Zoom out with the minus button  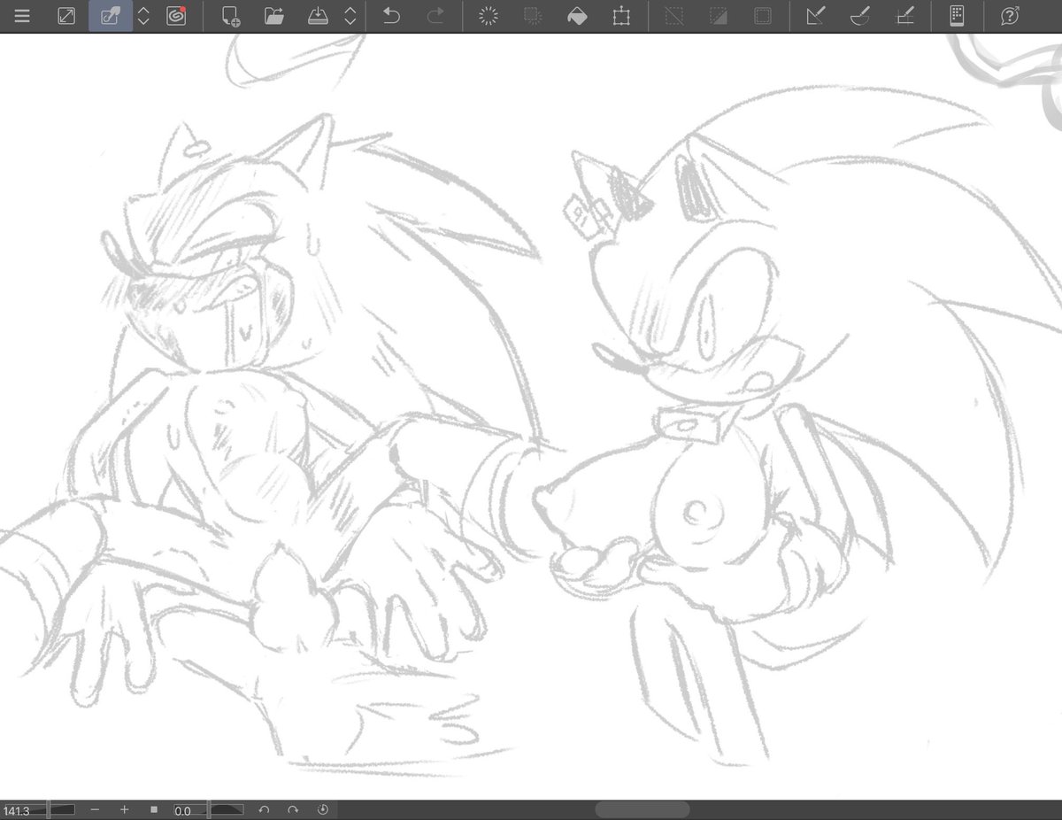point(95,810)
